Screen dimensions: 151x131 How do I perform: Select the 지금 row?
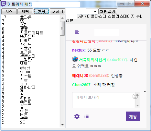tap(30, 79)
